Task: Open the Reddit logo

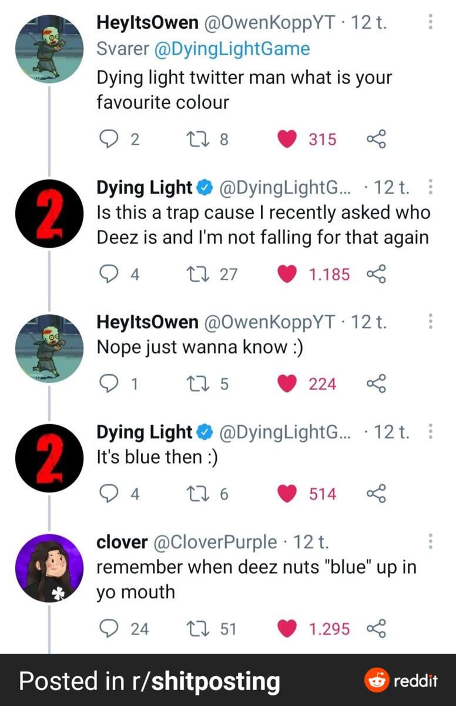Action: (x=401, y=681)
